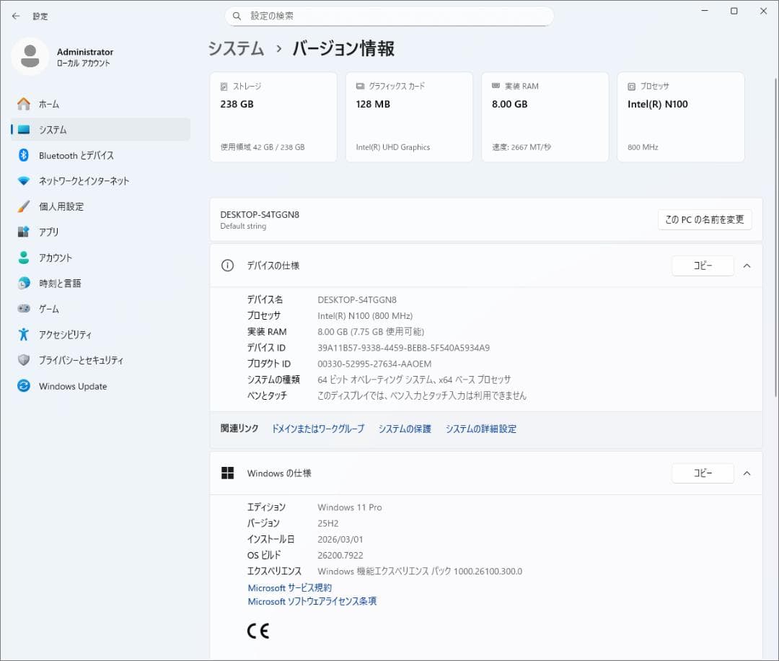
Task: Click the アカウント person icon
Action: coord(23,258)
